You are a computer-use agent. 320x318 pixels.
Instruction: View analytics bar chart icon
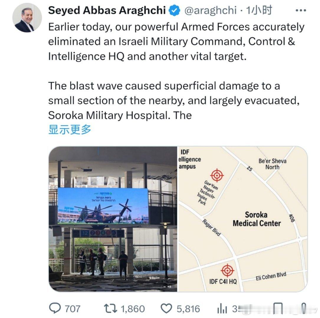pyautogui.click(x=222, y=308)
